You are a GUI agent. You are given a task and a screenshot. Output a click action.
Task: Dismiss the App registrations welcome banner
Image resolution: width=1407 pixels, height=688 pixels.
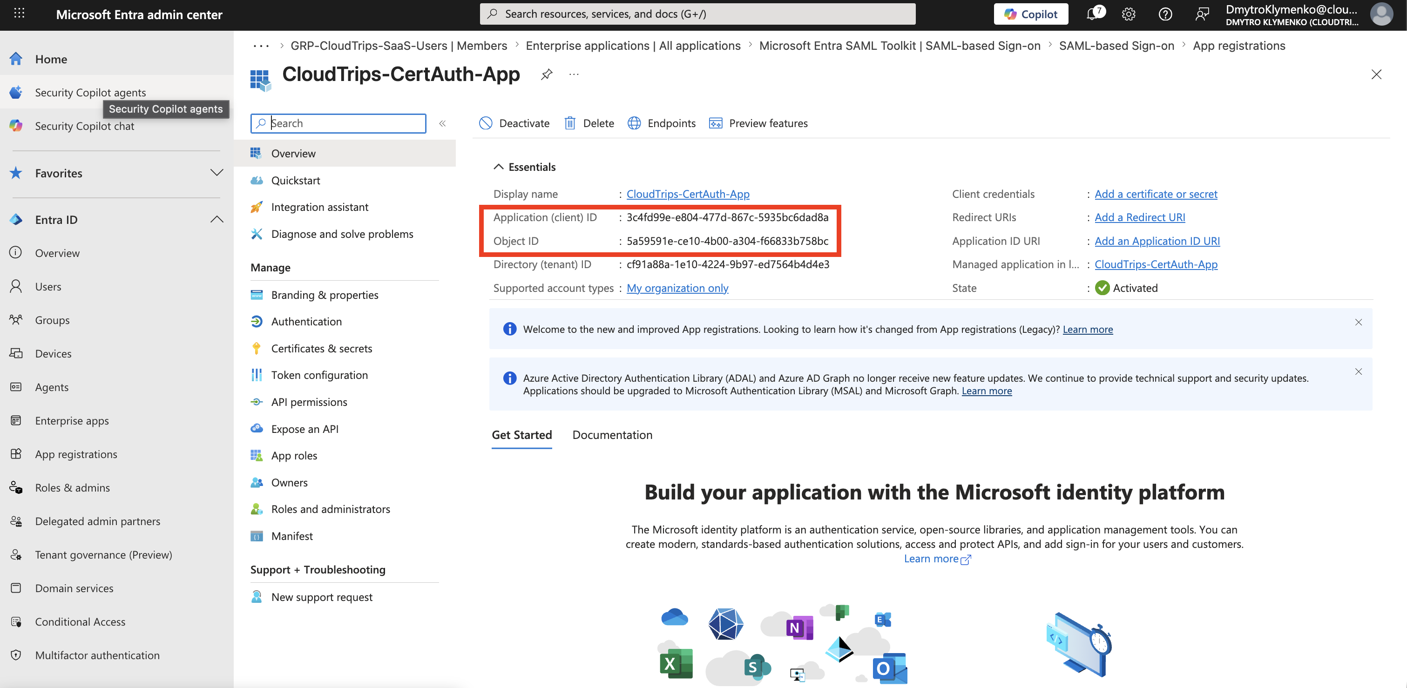tap(1358, 322)
